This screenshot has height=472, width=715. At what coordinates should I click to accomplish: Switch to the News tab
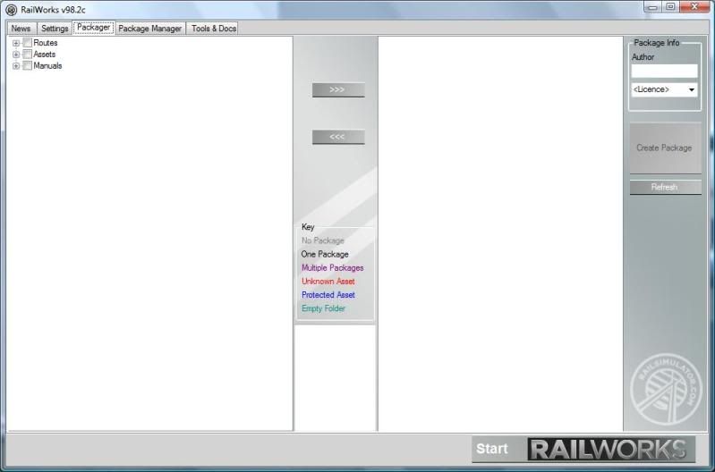click(x=21, y=29)
